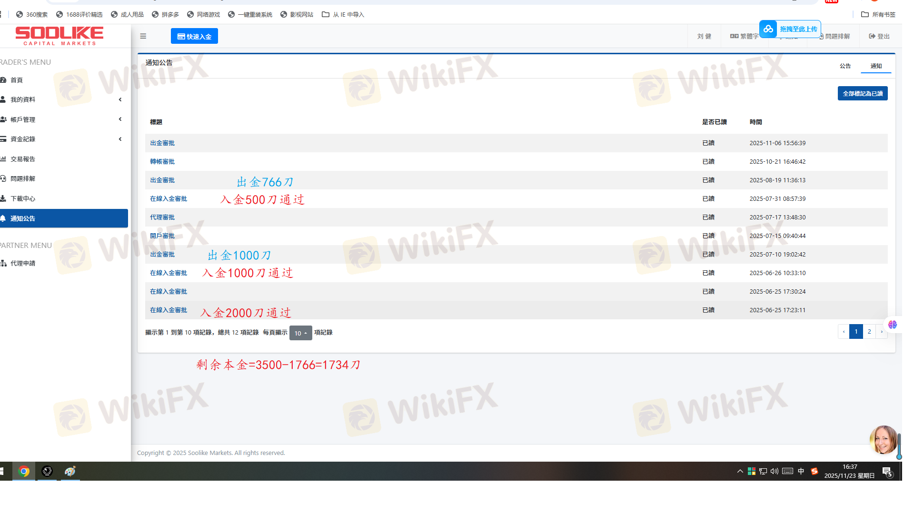Click the blue cloud upload icon
This screenshot has width=914, height=514.
(x=768, y=29)
